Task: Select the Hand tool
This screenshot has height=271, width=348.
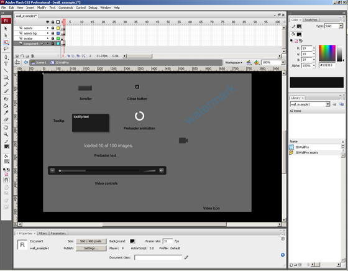Action: click(x=6, y=127)
